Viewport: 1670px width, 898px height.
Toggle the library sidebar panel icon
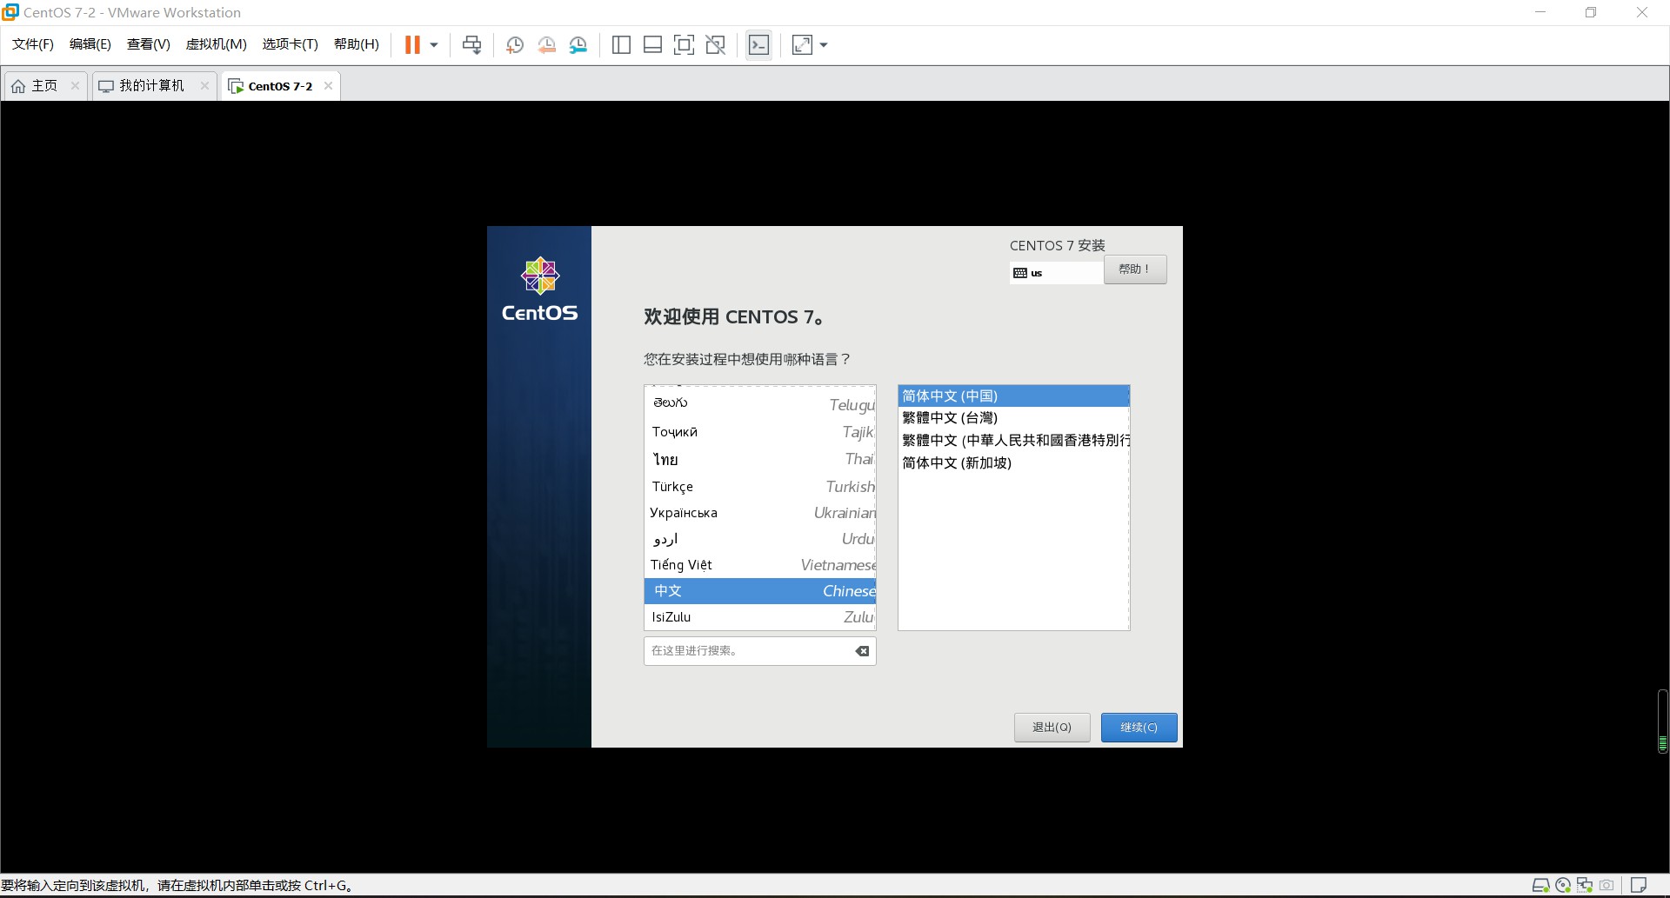621,45
